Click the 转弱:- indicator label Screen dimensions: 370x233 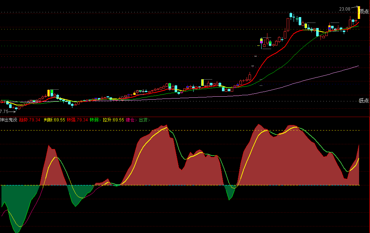[x=95, y=120]
